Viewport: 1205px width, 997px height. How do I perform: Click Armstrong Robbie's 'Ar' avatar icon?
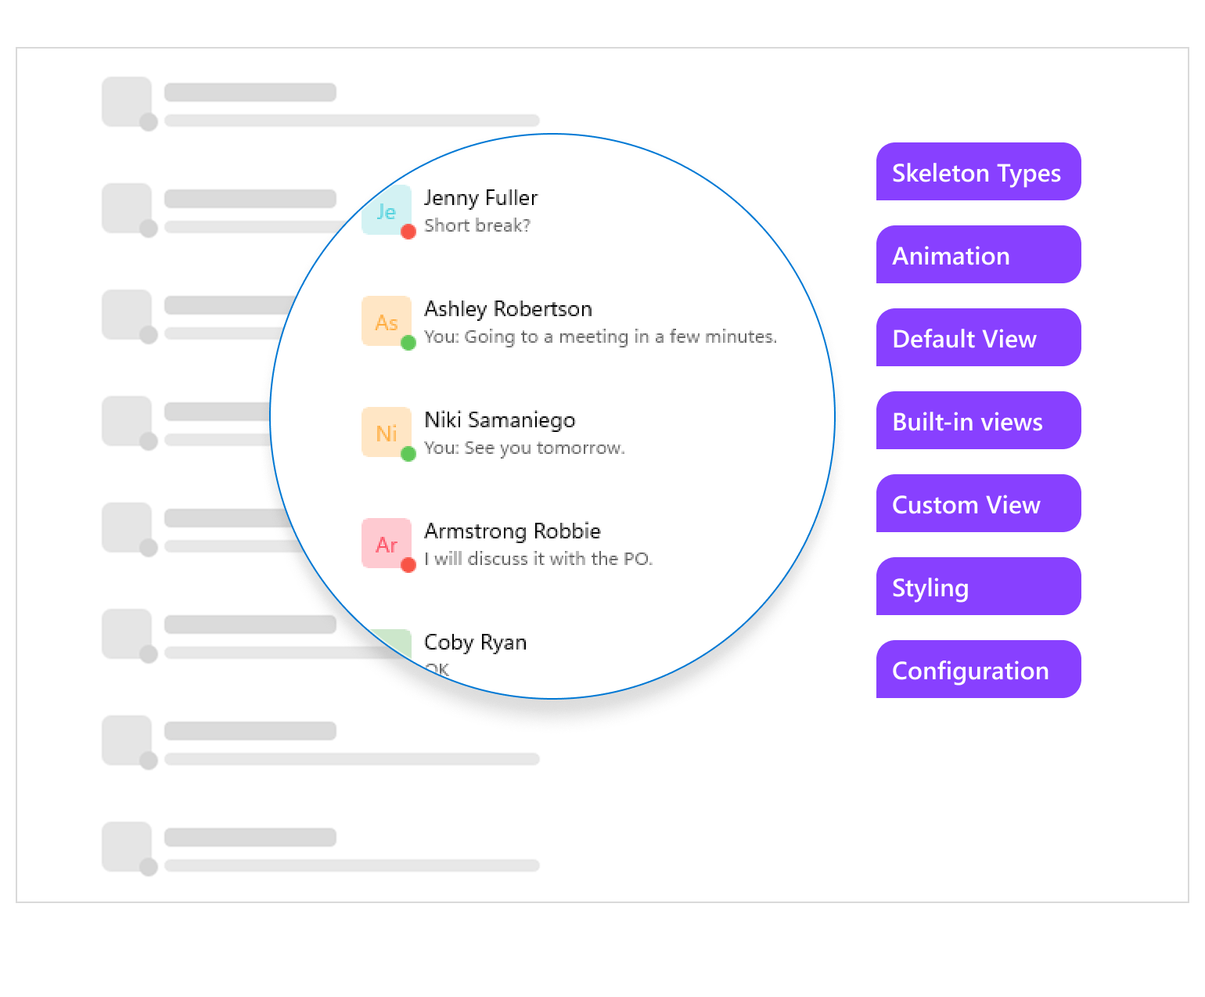pyautogui.click(x=385, y=543)
